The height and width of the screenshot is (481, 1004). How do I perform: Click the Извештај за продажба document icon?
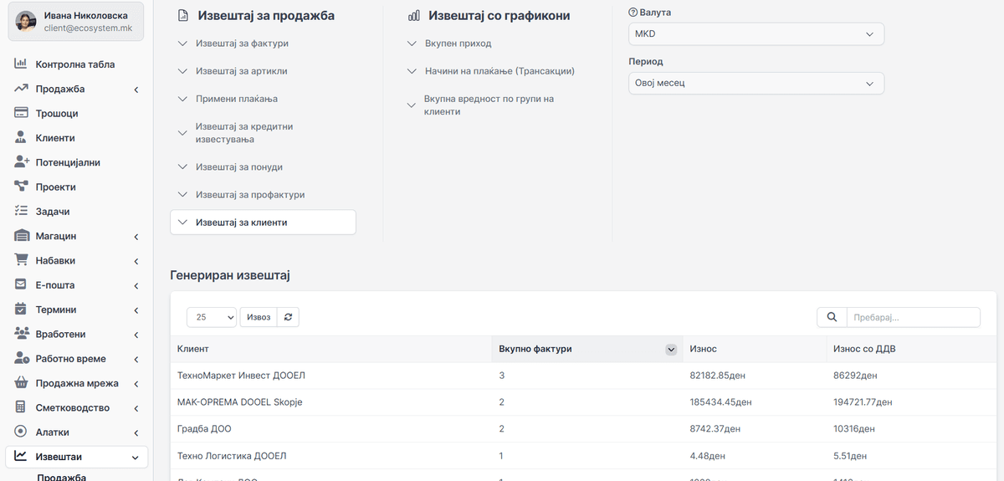183,16
